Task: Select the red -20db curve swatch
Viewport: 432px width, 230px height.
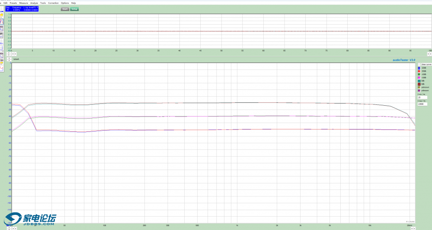Action: coord(419,71)
